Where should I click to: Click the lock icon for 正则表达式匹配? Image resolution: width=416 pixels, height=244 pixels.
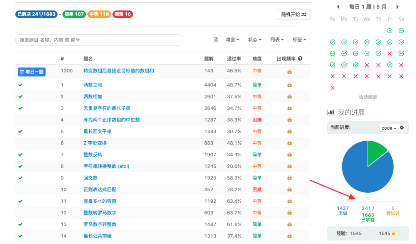[289, 190]
